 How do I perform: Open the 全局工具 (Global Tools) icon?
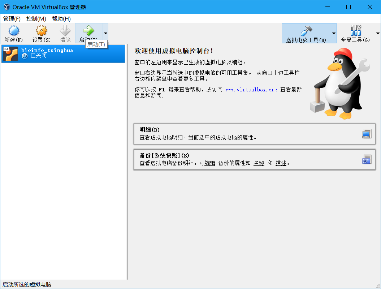pyautogui.click(x=355, y=31)
